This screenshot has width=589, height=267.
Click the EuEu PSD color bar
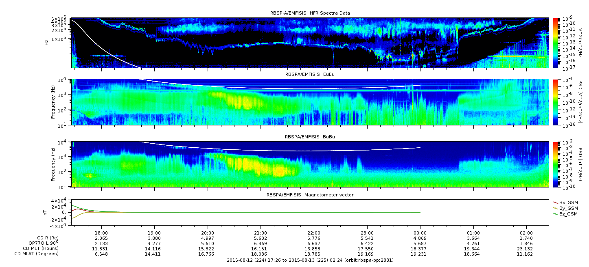pos(556,102)
